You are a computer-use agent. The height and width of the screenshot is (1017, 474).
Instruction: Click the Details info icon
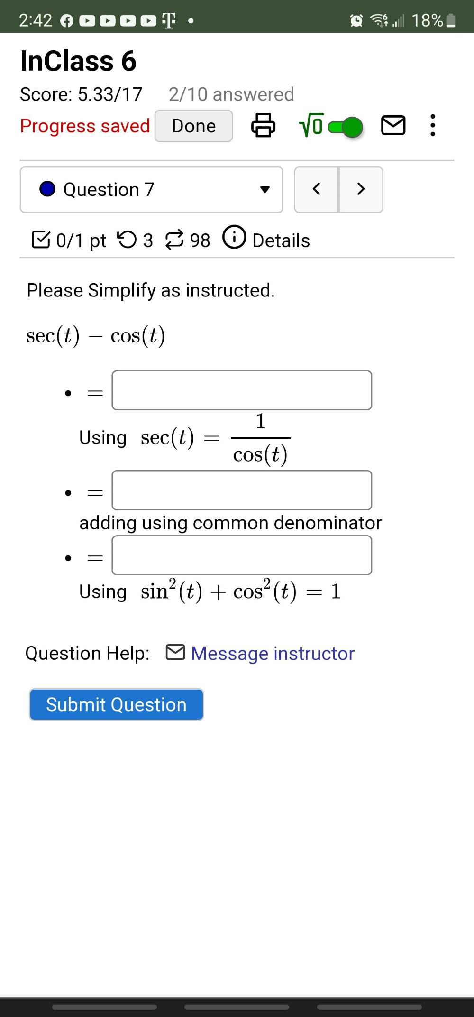234,239
